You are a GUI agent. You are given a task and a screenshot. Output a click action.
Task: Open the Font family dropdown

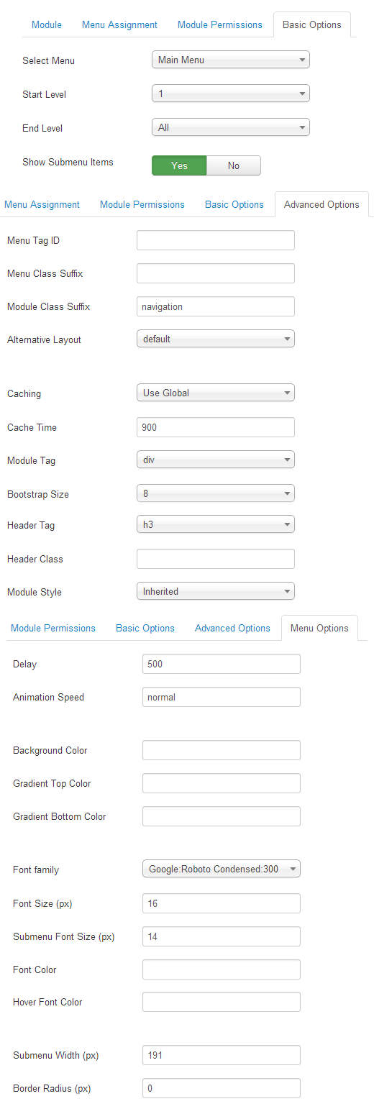[x=222, y=869]
